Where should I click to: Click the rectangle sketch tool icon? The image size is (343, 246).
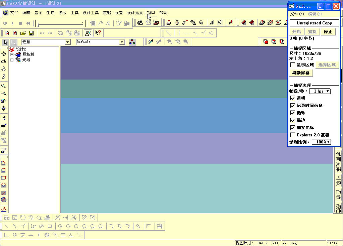(50, 226)
